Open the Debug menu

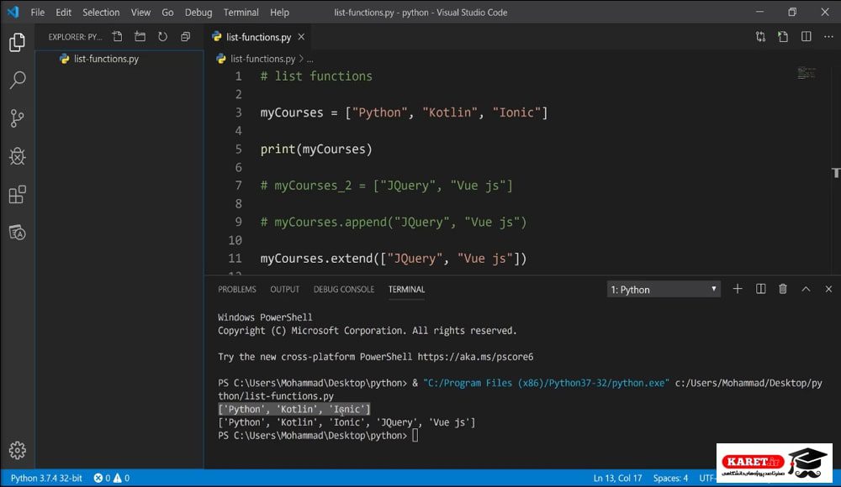pyautogui.click(x=198, y=13)
